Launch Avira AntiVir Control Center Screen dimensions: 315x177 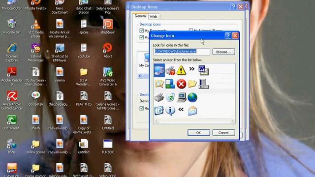(12, 100)
